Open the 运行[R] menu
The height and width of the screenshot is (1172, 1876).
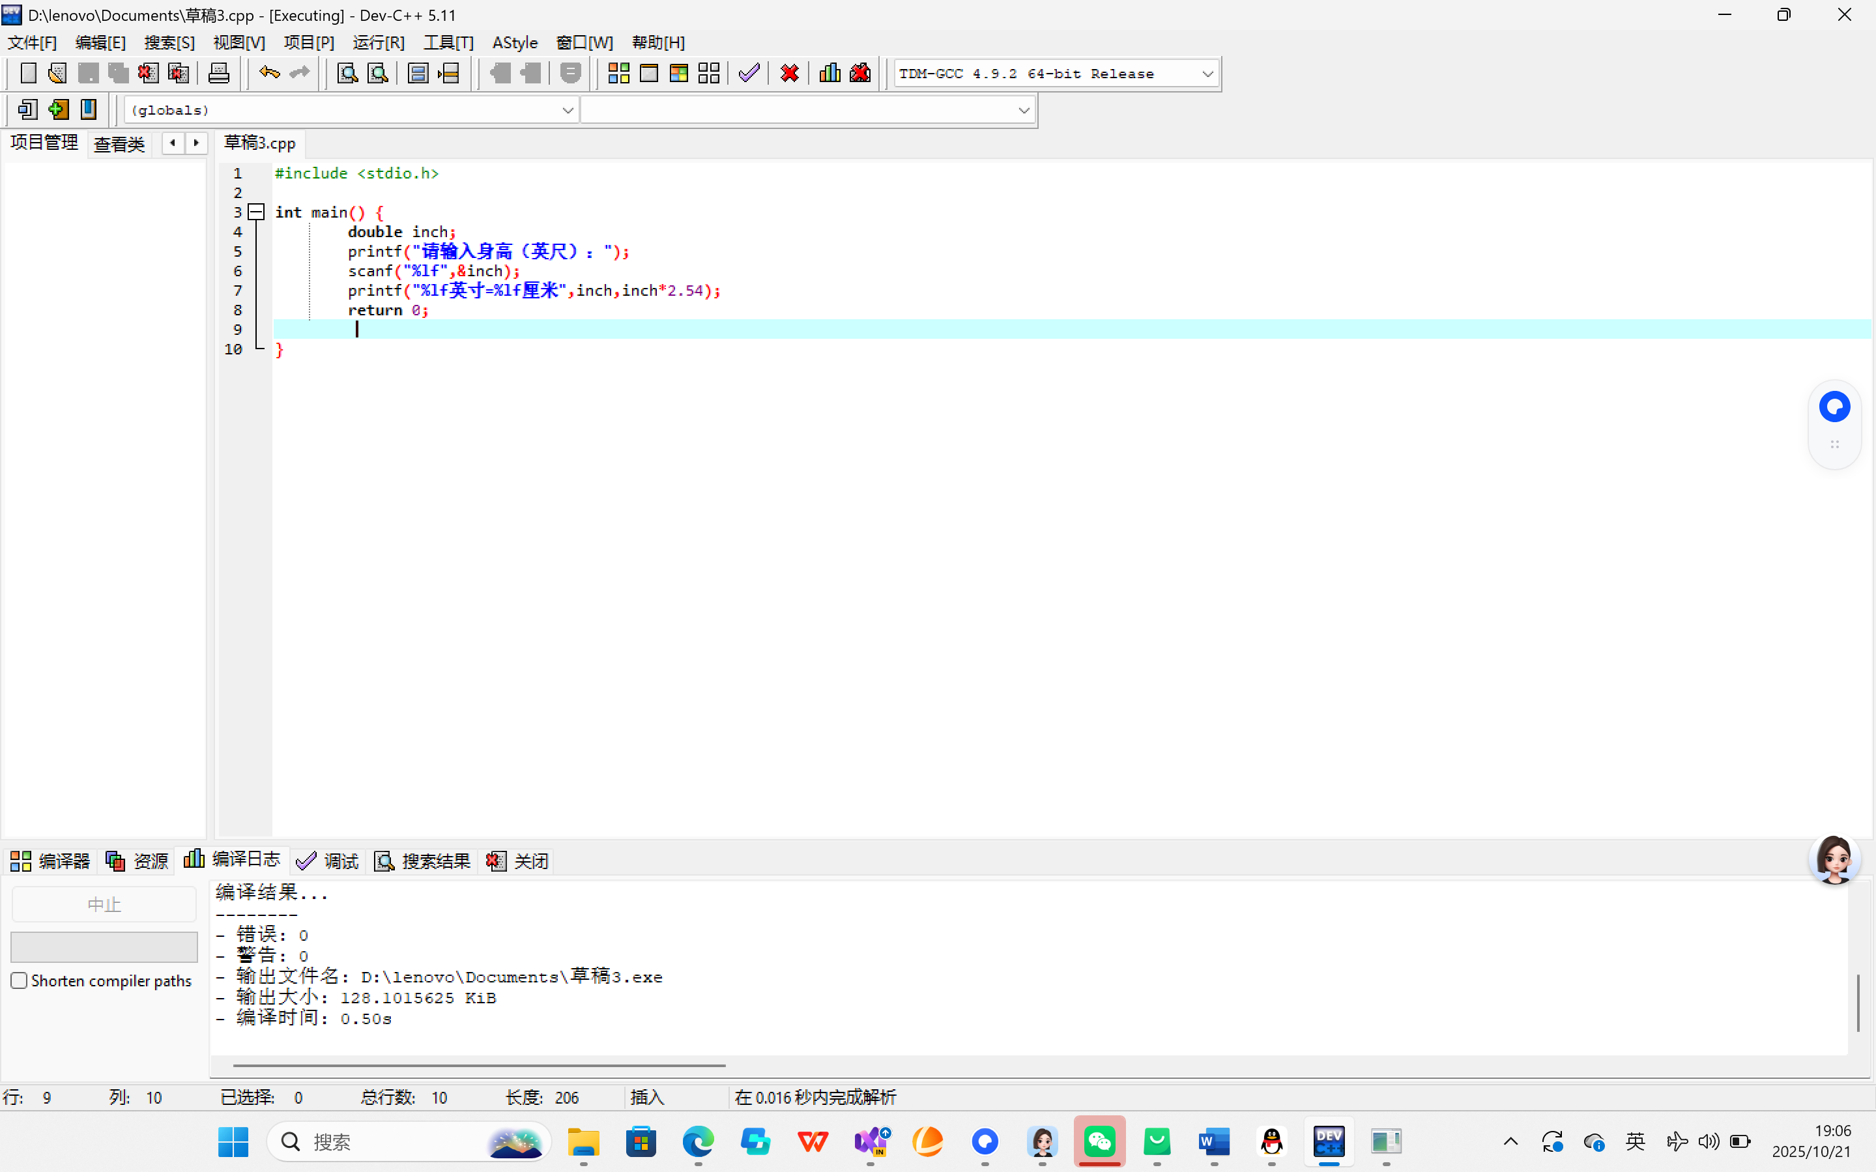pyautogui.click(x=379, y=42)
